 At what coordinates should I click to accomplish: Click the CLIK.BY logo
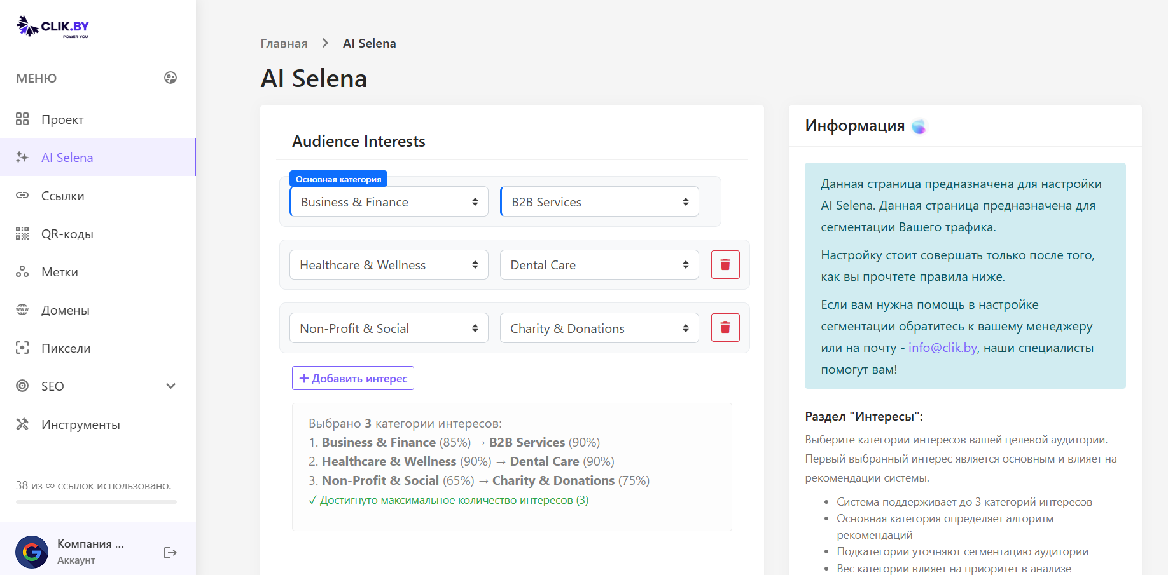point(53,27)
